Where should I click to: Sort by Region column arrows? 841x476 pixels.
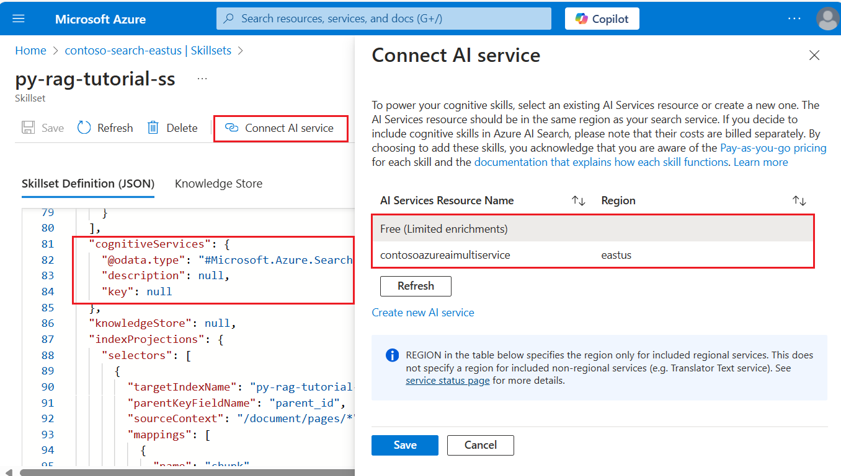799,201
